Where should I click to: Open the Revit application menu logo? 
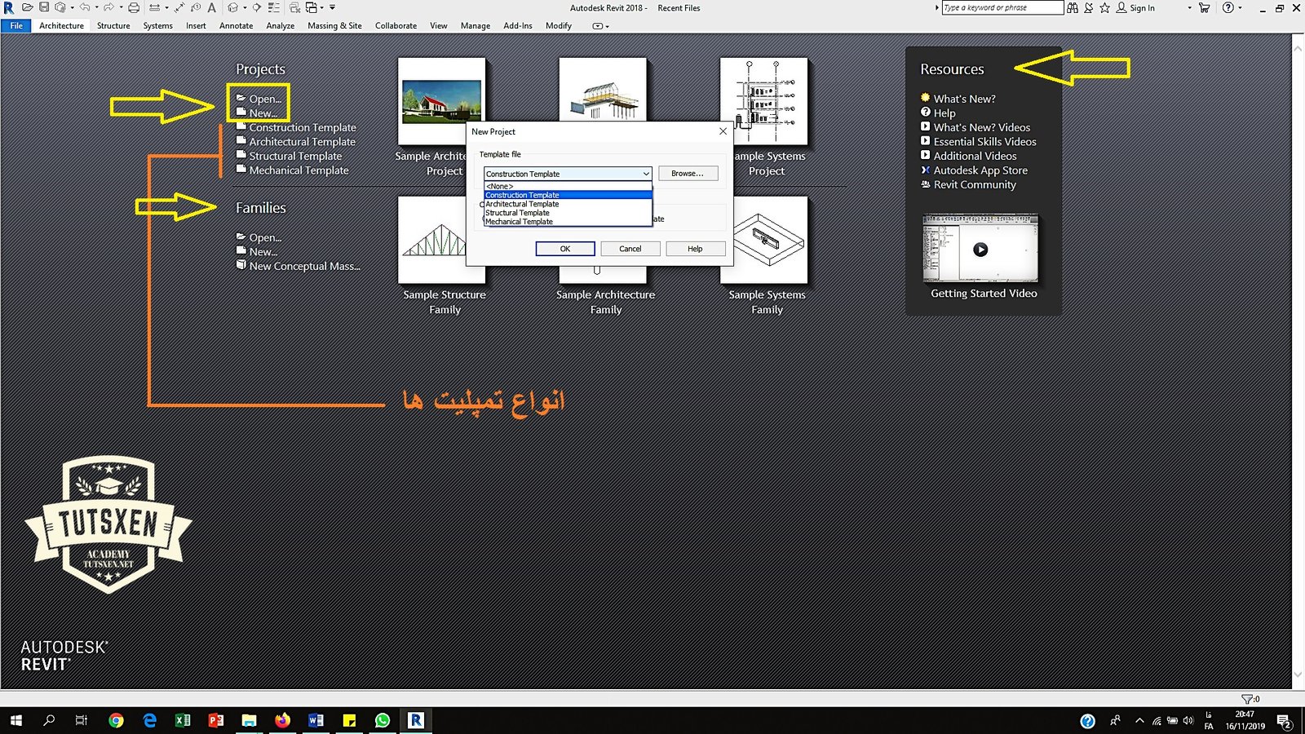point(9,7)
